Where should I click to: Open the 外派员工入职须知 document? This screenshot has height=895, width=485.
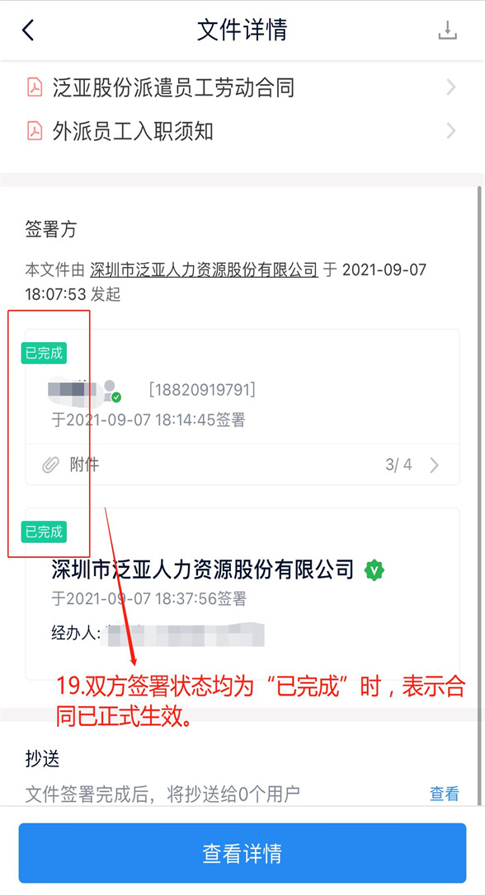(x=242, y=131)
